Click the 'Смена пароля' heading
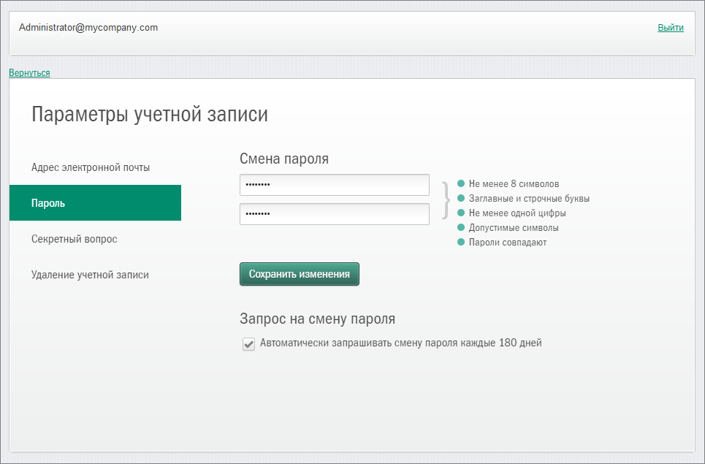This screenshot has width=705, height=464. pyautogui.click(x=284, y=159)
